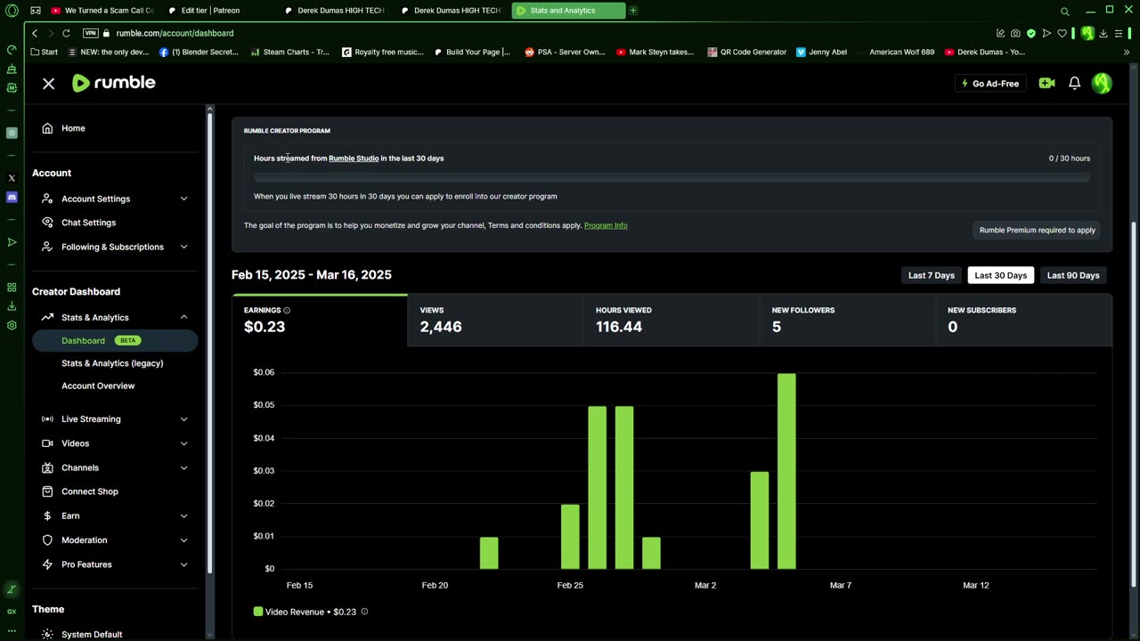Open Stats & Analytics (legacy)
This screenshot has height=641, width=1140.
coord(112,363)
